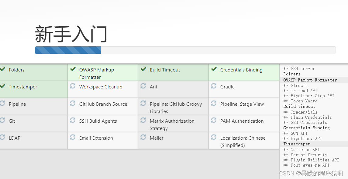The width and height of the screenshot is (348, 179).
Task: Click the pending refresh icon beside Pipeline
Action: point(2,103)
